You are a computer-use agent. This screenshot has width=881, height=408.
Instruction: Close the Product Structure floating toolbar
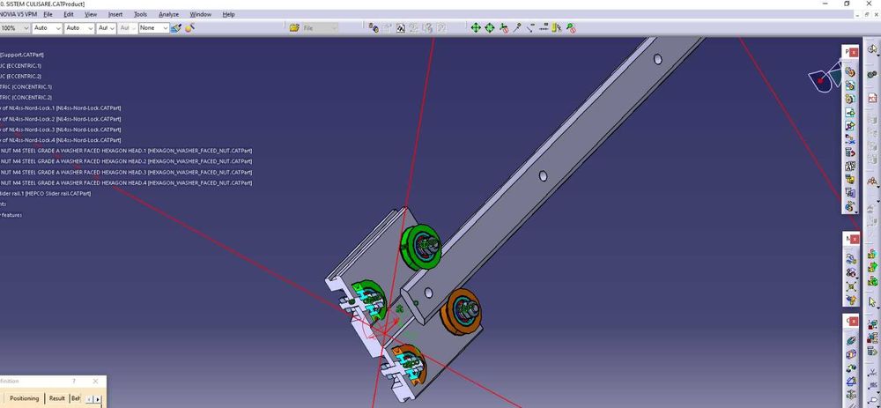point(854,52)
